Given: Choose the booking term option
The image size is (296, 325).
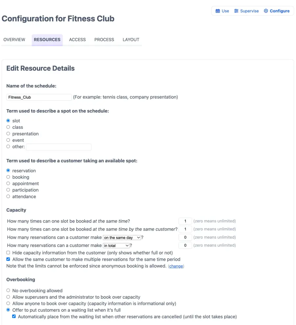Looking at the screenshot, I should 8,177.
